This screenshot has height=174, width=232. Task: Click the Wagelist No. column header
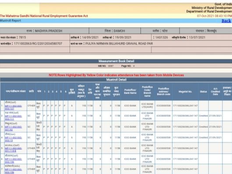tap(185, 91)
